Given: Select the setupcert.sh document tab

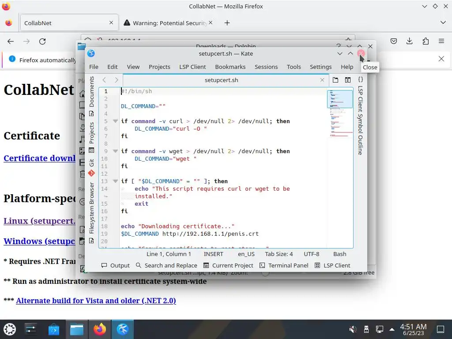Looking at the screenshot, I should pos(222,80).
